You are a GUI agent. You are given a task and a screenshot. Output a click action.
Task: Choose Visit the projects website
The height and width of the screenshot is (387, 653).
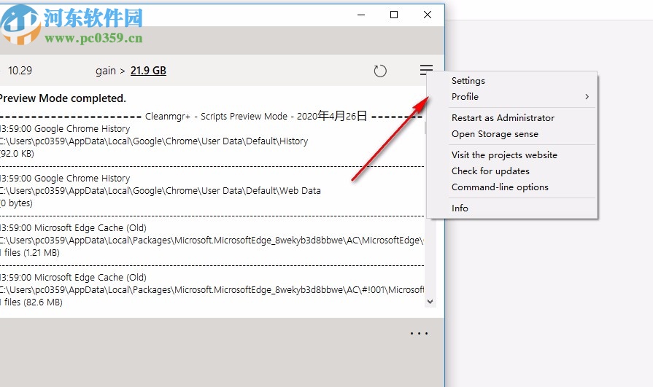point(504,155)
